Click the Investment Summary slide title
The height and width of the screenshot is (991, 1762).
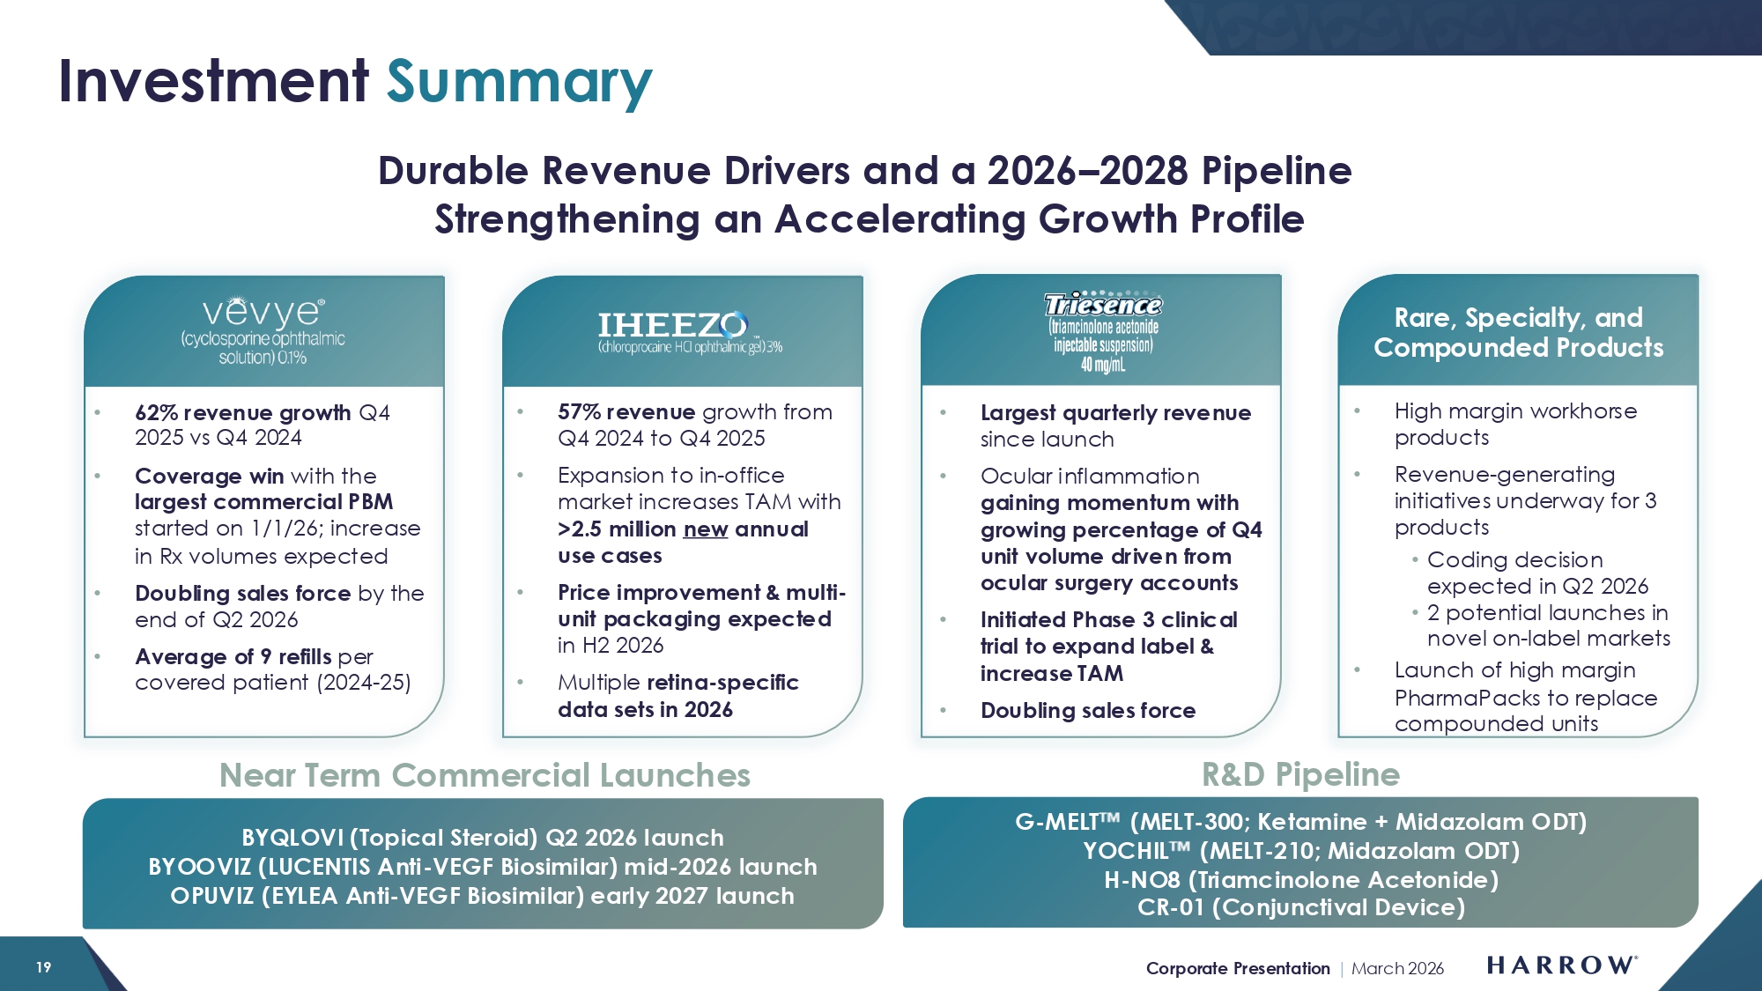(x=355, y=81)
